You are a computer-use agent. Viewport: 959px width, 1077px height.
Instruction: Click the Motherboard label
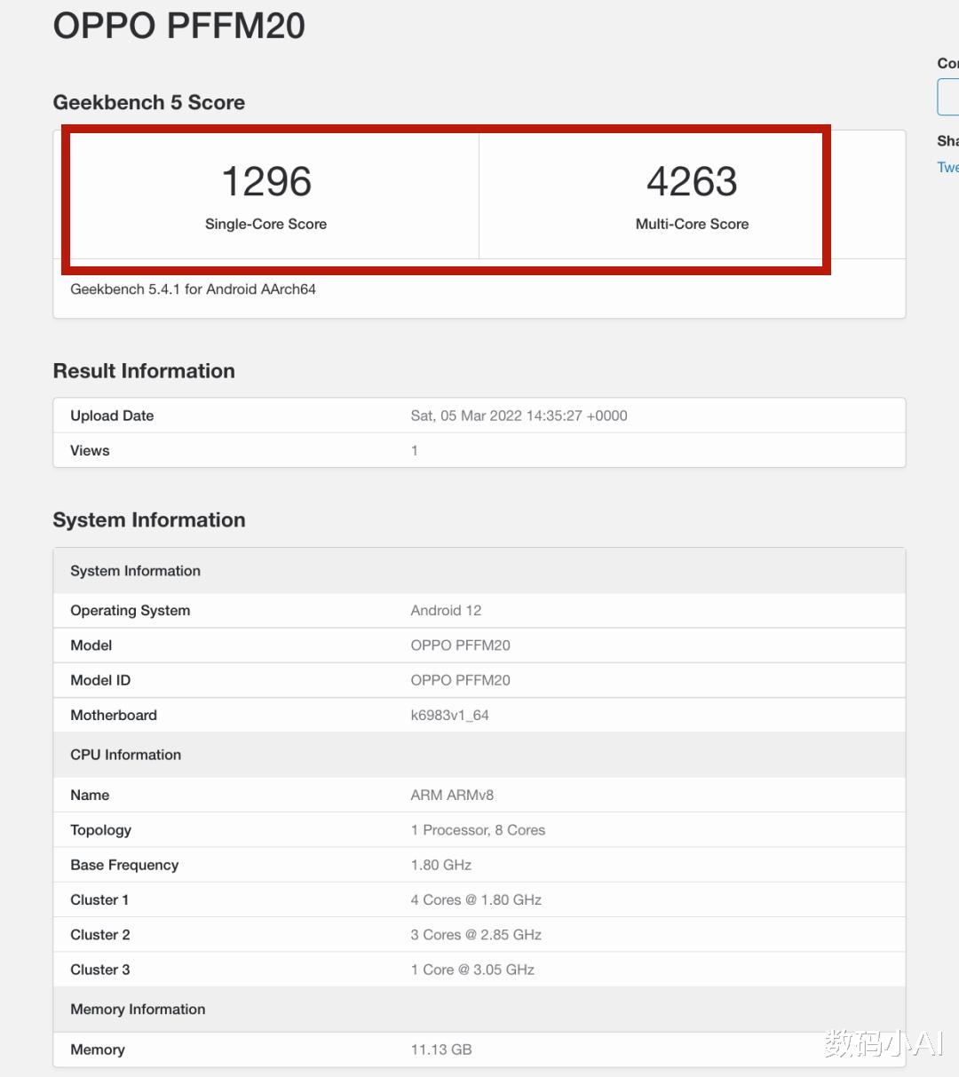[114, 715]
